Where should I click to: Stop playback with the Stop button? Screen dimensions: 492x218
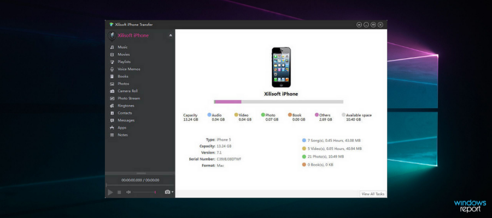[x=119, y=192]
